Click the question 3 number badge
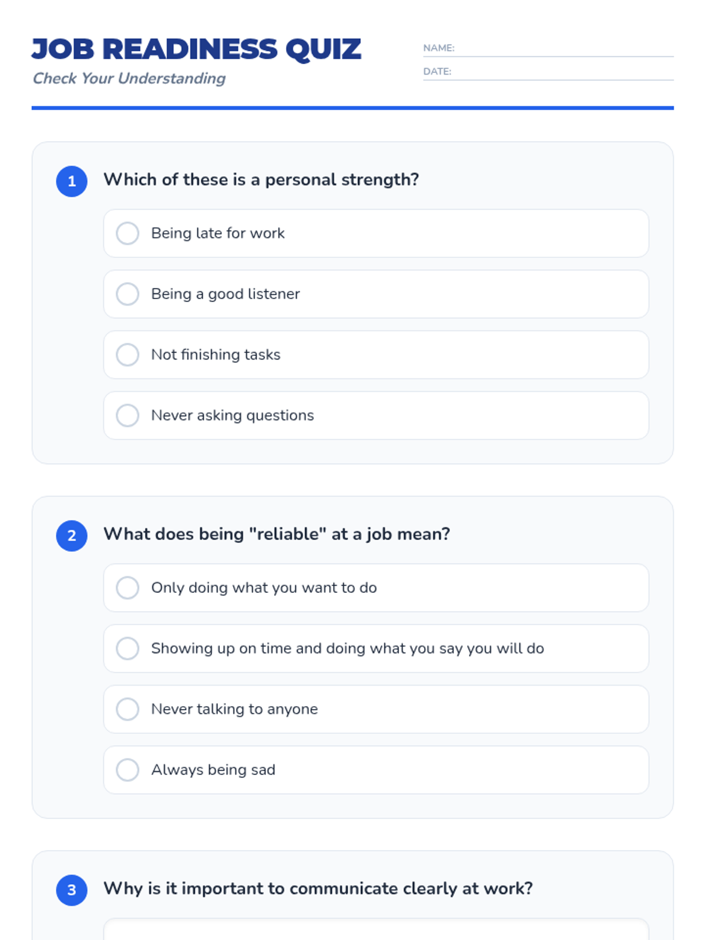705x940 pixels. tap(72, 890)
